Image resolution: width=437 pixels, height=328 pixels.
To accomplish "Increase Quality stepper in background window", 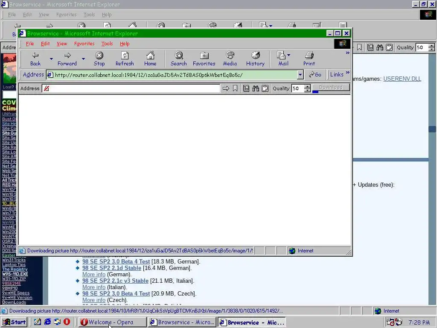I will pyautogui.click(x=431, y=45).
